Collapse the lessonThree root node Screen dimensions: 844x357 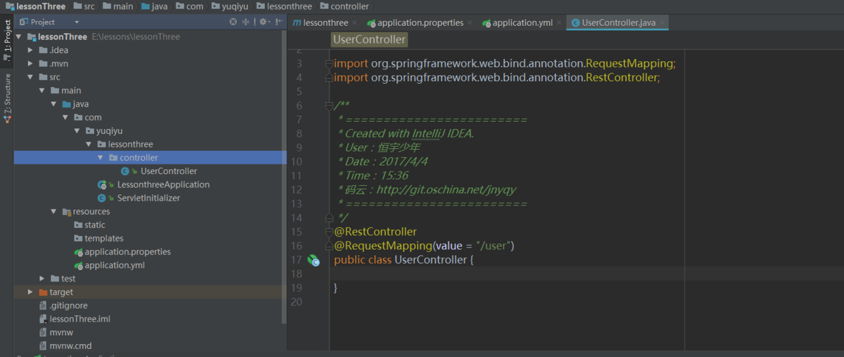click(18, 37)
